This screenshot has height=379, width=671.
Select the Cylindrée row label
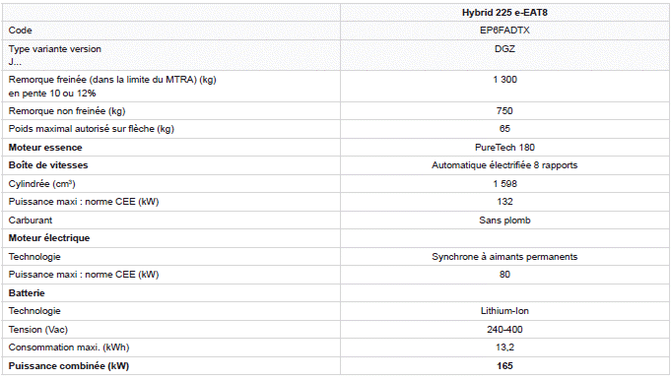pos(42,184)
